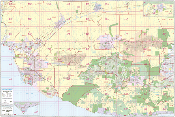Click the Rand McNally publisher name

(x=7, y=108)
